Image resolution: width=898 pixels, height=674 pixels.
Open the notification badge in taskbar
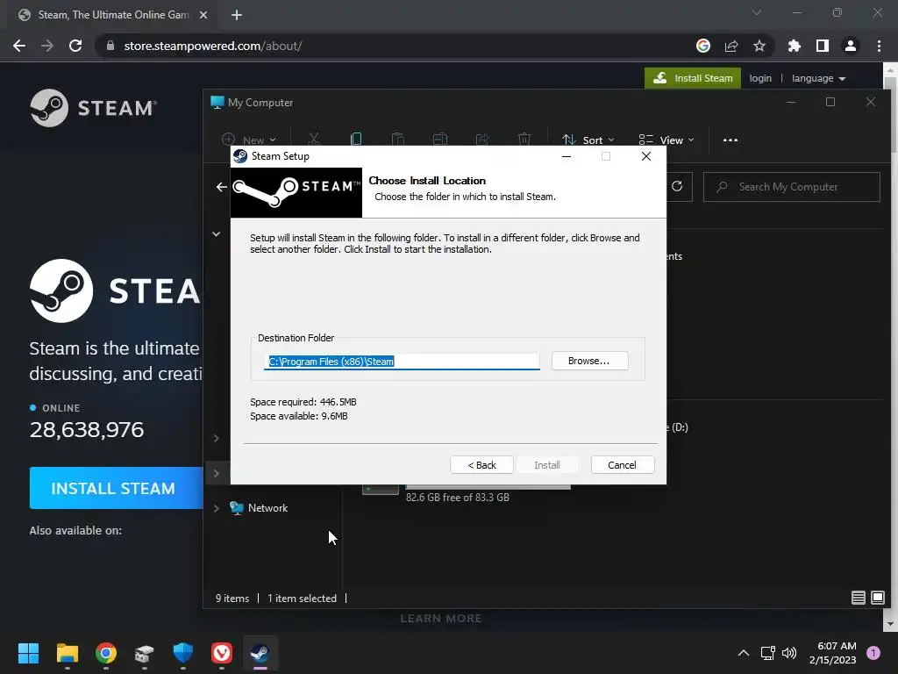(x=873, y=653)
